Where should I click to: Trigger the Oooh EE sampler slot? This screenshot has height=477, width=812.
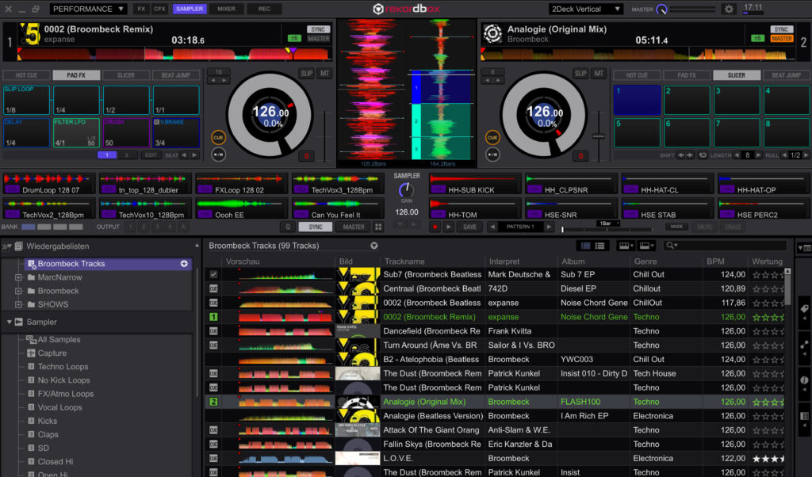[242, 209]
